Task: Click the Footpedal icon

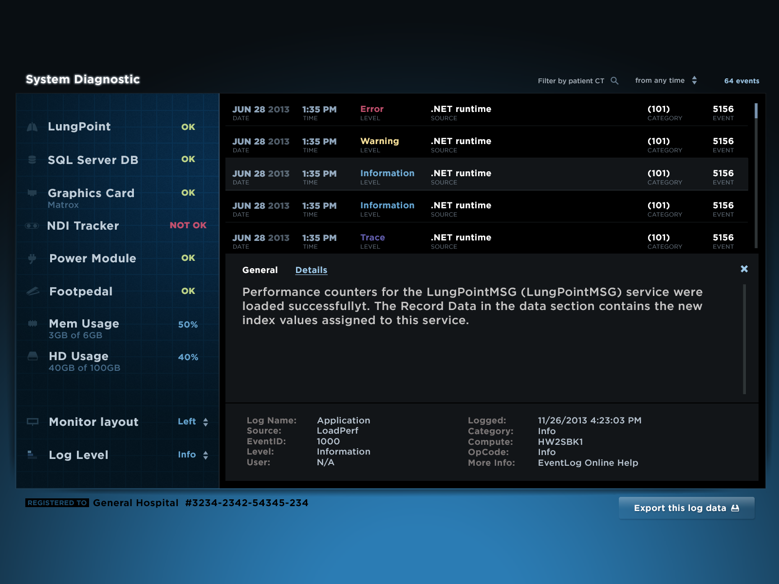Action: point(32,291)
